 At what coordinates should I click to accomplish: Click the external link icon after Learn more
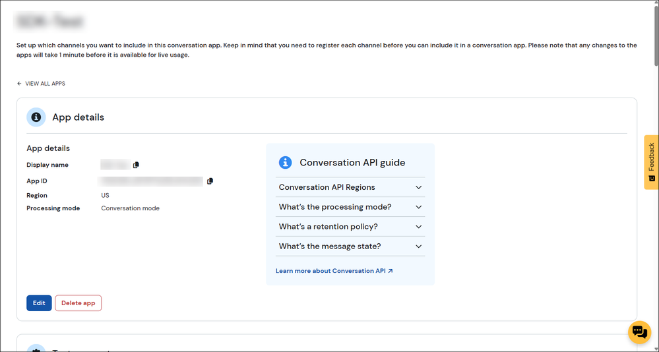pyautogui.click(x=391, y=271)
